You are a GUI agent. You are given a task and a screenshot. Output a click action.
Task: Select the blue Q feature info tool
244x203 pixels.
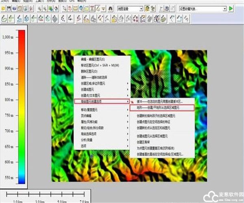(x=81, y=9)
